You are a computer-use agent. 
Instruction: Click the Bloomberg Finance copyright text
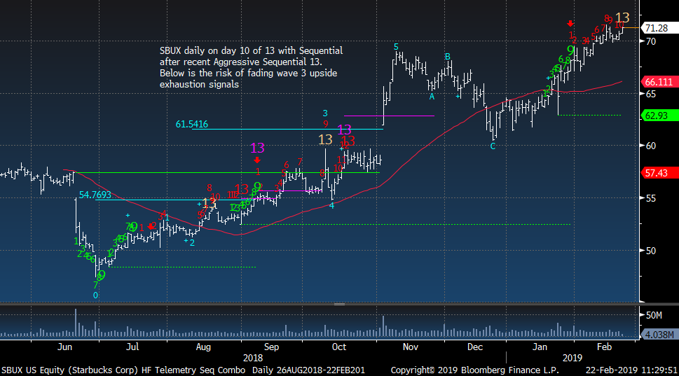[474, 370]
